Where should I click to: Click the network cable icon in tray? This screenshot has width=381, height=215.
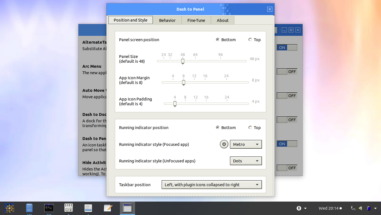pos(353,208)
